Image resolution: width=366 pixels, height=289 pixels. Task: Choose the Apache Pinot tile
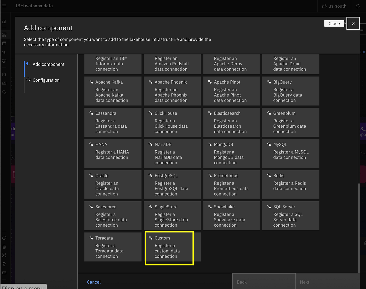pyautogui.click(x=232, y=91)
